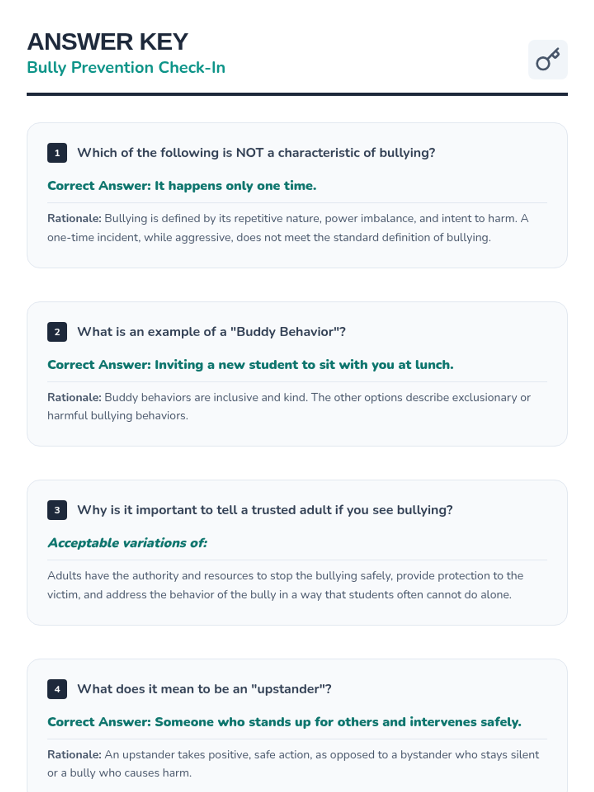Click the Rationale text under question 4
Viewport: 594px width, 792px height.
coord(292,763)
